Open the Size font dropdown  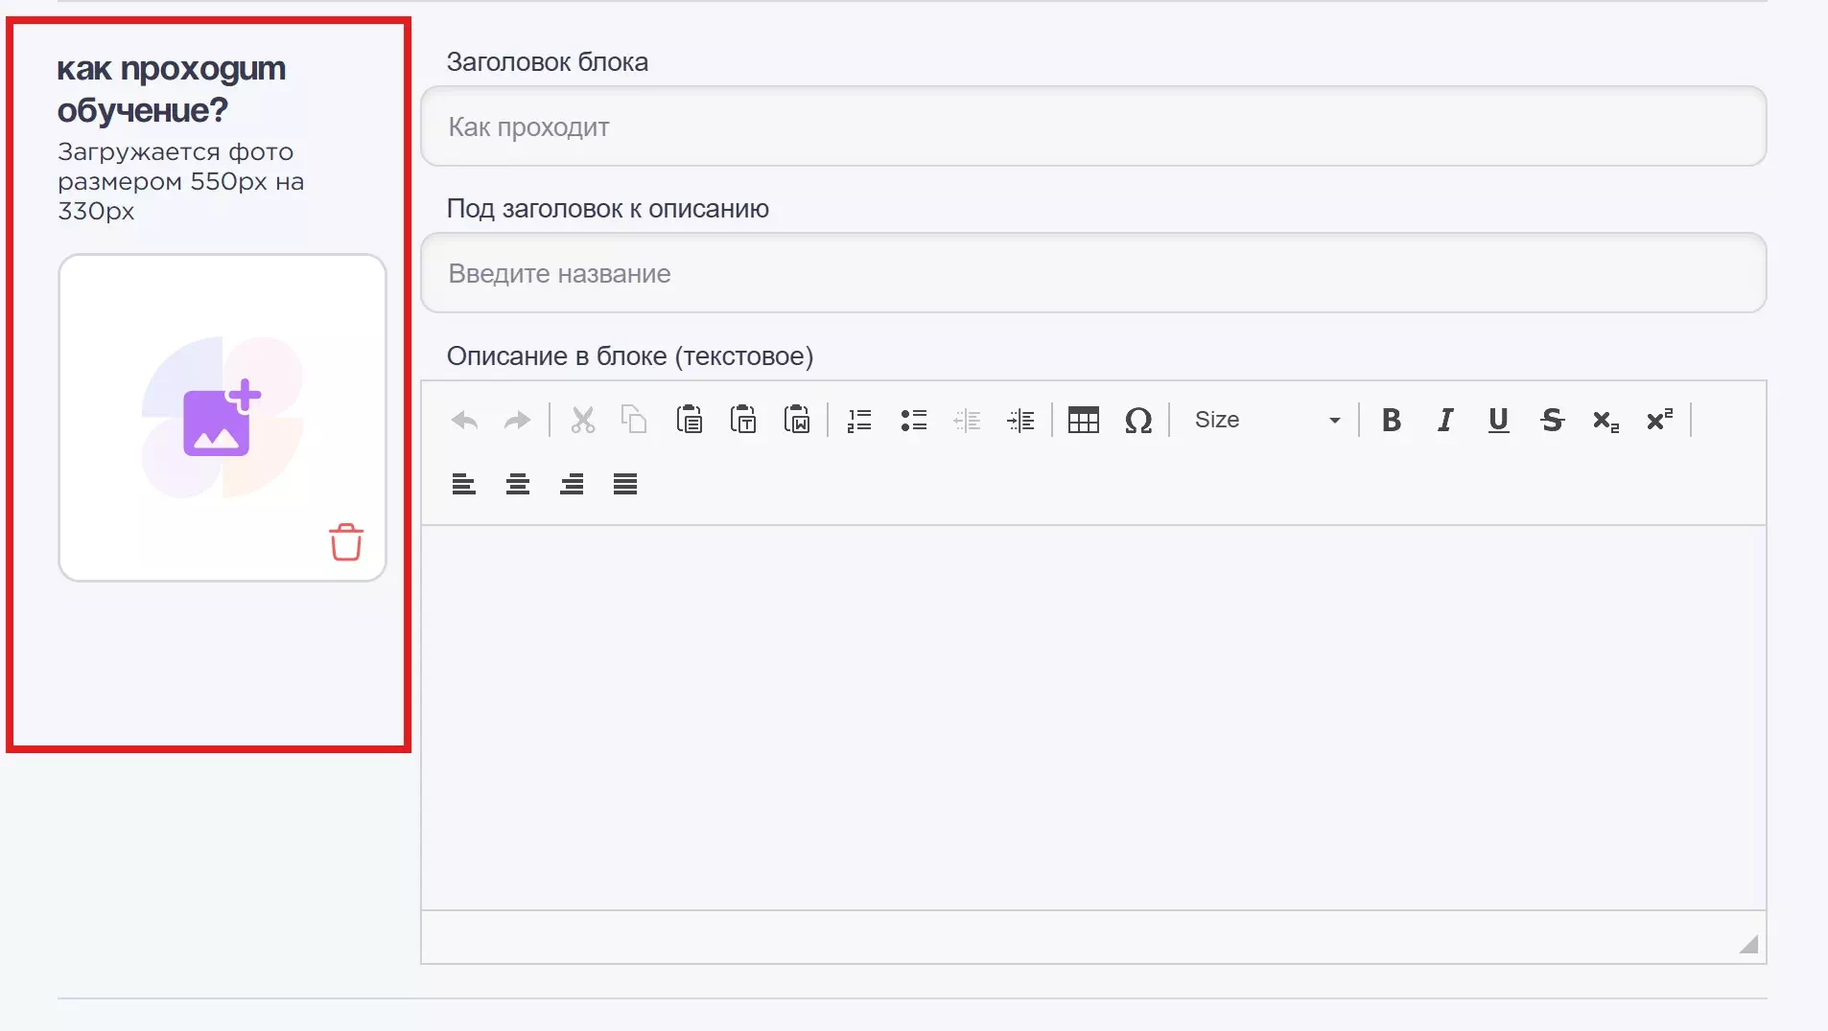coord(1265,420)
